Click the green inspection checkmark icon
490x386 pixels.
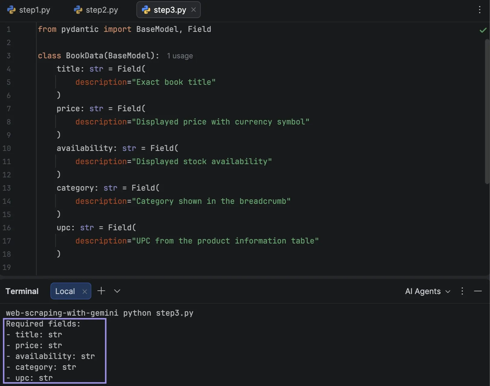tap(483, 30)
